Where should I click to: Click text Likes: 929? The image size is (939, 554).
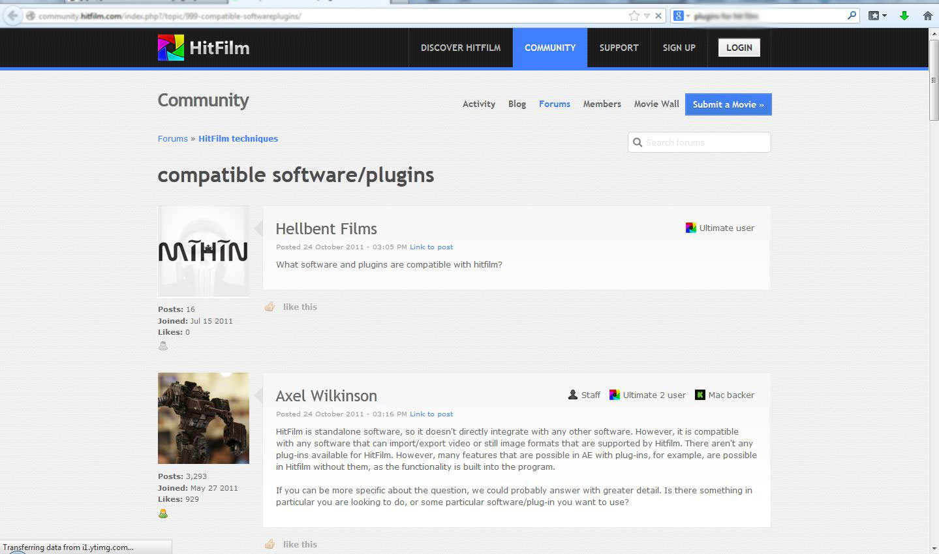178,499
